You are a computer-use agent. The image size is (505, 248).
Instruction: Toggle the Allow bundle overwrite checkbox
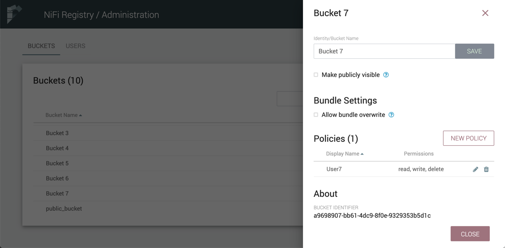click(316, 115)
